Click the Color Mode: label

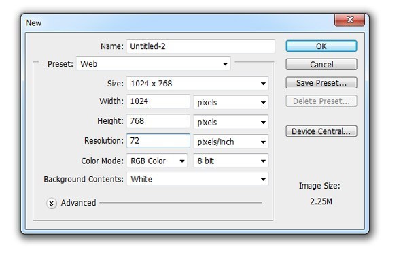(103, 161)
